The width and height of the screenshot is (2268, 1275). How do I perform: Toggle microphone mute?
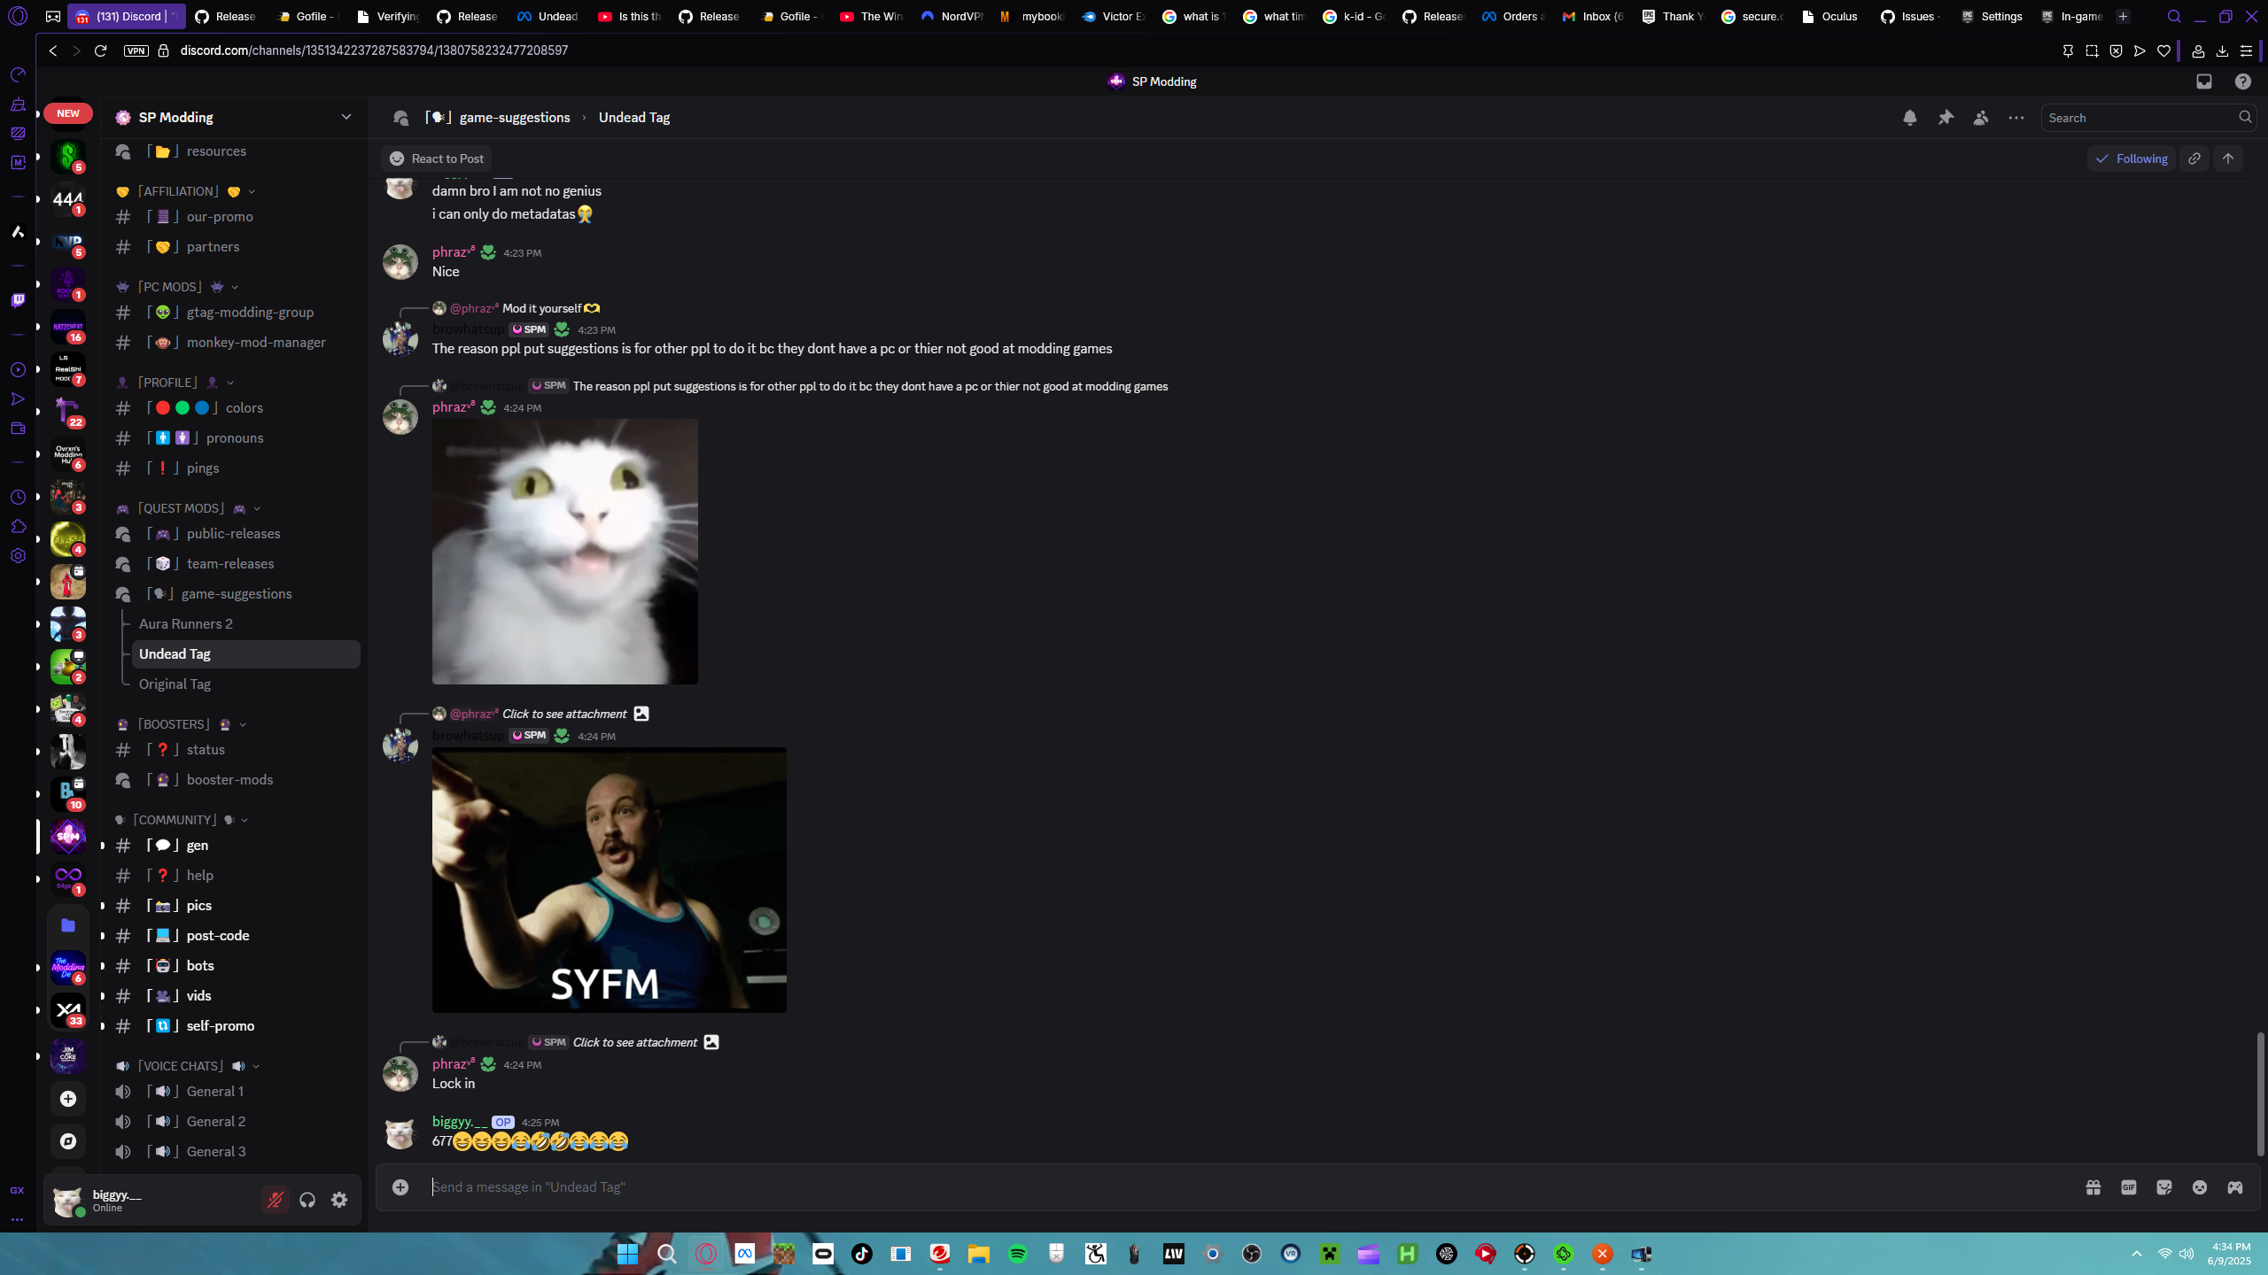pos(276,1200)
